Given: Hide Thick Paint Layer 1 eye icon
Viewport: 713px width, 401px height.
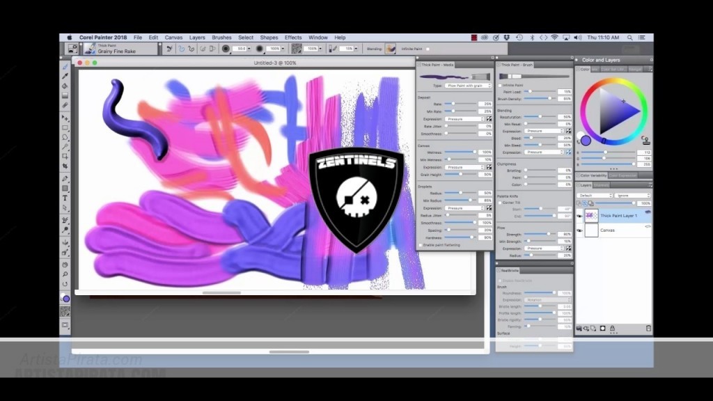Looking at the screenshot, I should click(x=579, y=216).
